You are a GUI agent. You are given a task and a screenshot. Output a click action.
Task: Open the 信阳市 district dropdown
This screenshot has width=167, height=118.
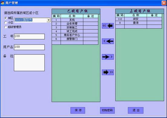[48, 20]
